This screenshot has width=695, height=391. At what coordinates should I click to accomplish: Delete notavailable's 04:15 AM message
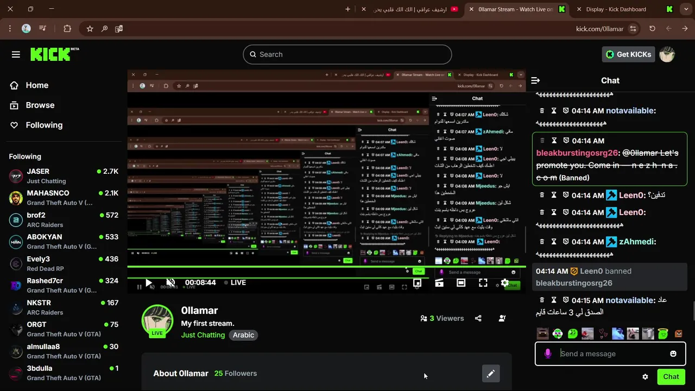point(542,300)
